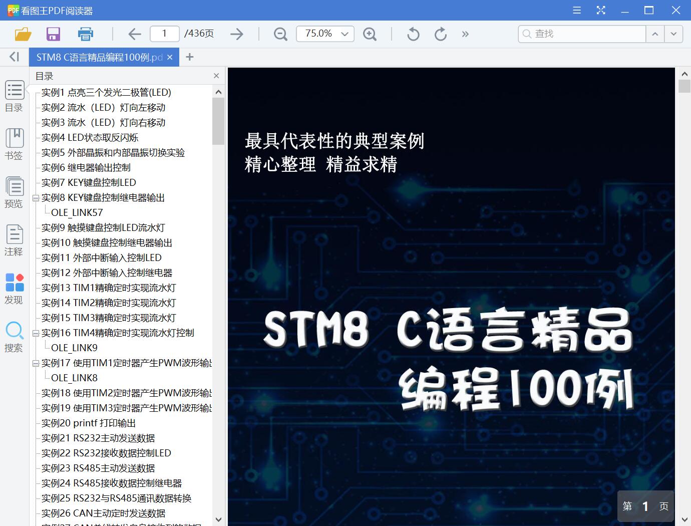Image resolution: width=691 pixels, height=526 pixels.
Task: Expand the hidden toolbar tools chevron
Action: pos(465,34)
